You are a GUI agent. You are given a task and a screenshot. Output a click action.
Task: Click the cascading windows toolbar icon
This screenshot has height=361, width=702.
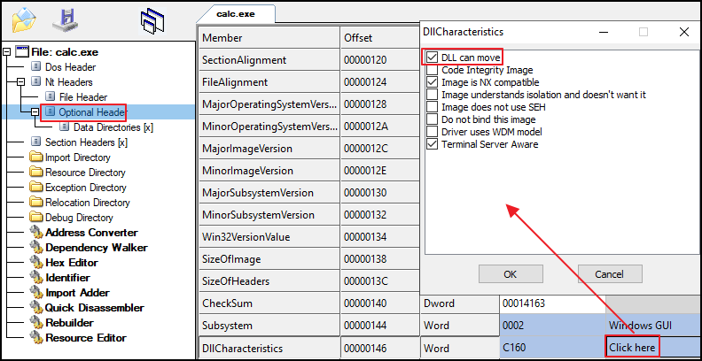(x=152, y=19)
